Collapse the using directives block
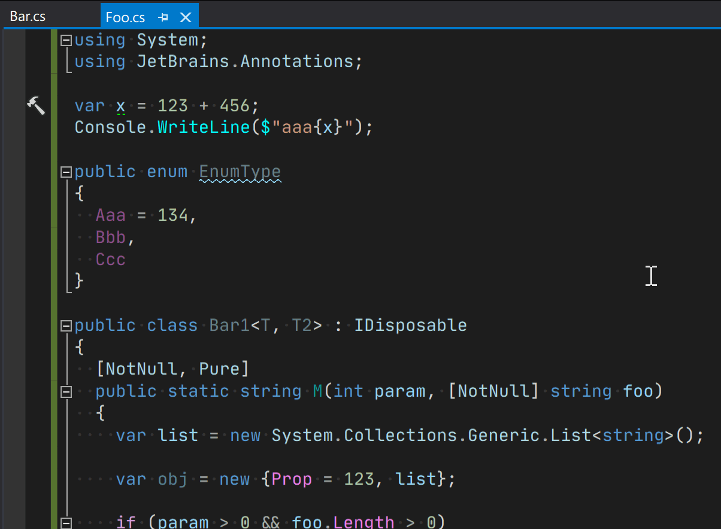Screen dimensions: 721x529 (x=66, y=39)
